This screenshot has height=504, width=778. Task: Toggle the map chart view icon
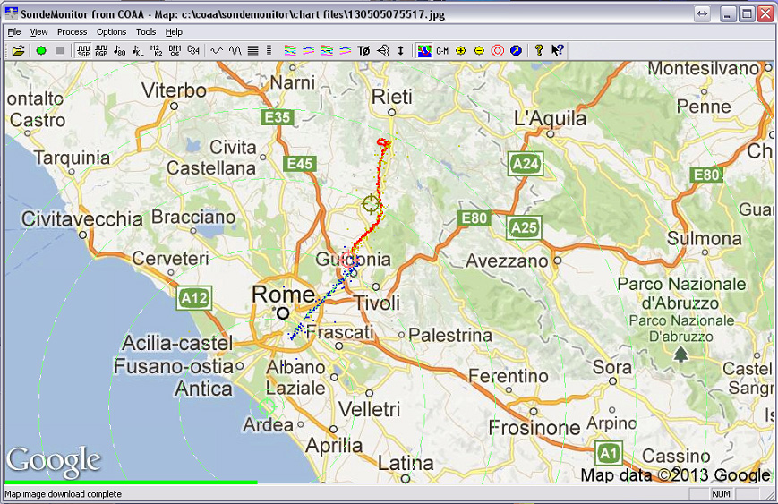(x=424, y=51)
